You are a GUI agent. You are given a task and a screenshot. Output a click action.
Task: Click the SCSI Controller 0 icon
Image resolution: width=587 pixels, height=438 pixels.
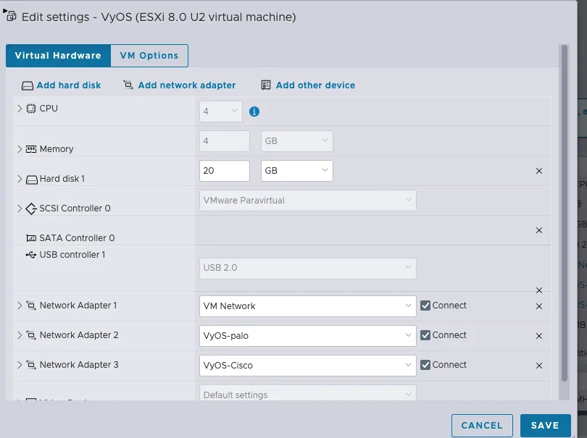[30, 208]
